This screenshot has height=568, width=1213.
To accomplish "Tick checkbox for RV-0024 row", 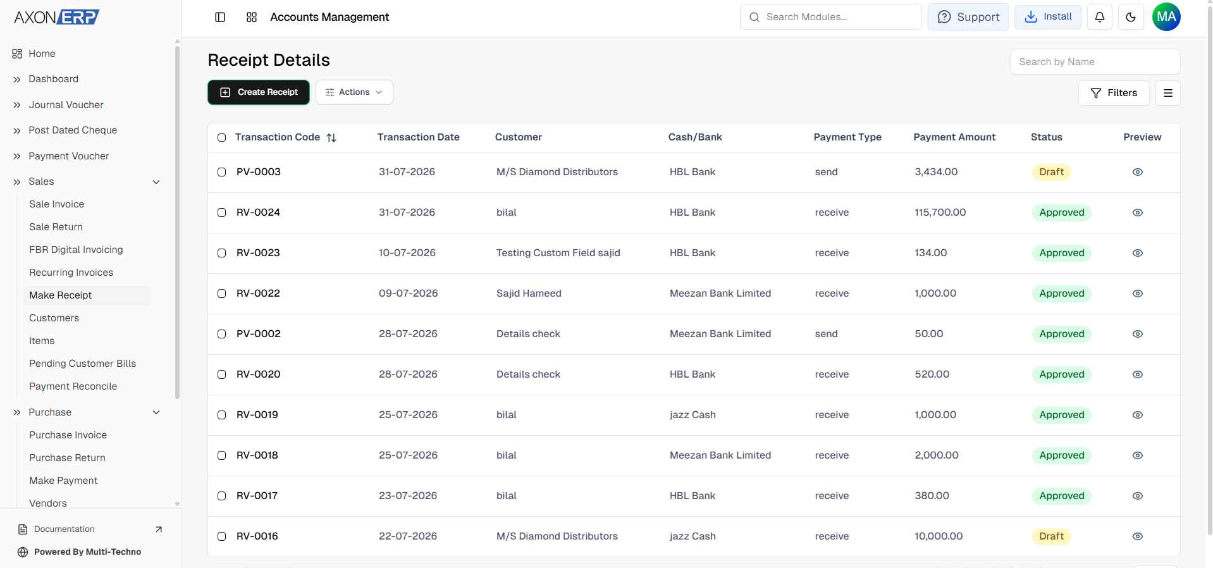I will 221,213.
